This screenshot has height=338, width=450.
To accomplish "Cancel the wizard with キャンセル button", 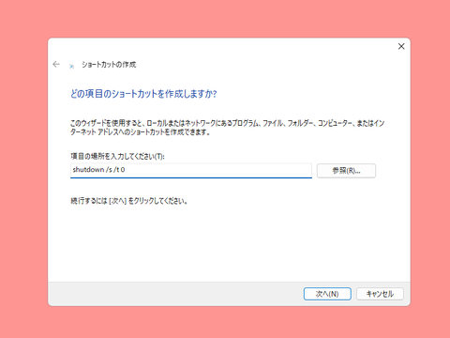I will pyautogui.click(x=380, y=294).
